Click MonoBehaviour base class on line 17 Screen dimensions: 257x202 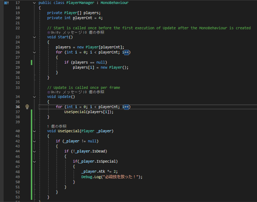(x=115, y=3)
